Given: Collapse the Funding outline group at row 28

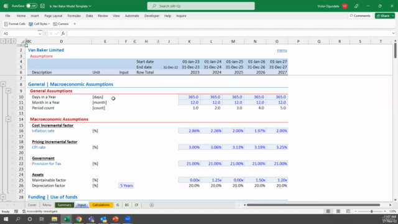Looking at the screenshot, I should coord(3,197).
